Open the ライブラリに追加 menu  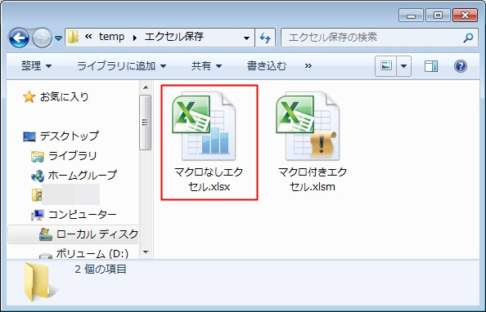tap(121, 66)
